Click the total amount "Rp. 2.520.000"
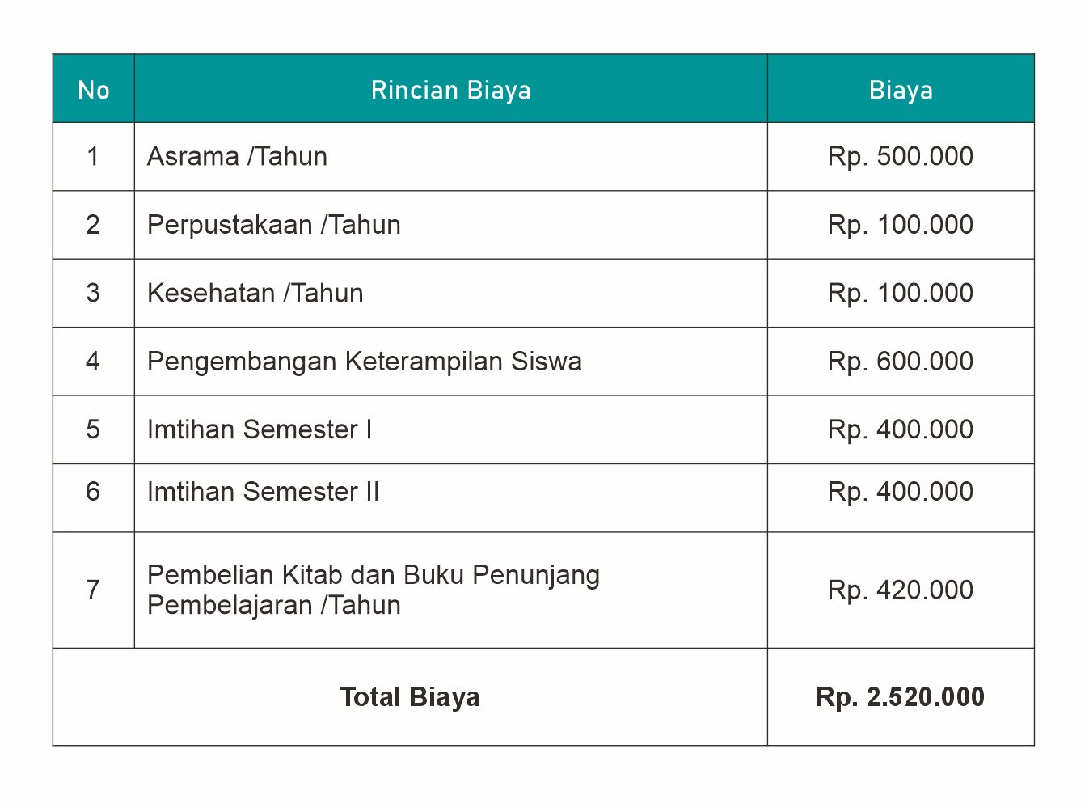Viewport: 1085px width, 808px height. [900, 697]
